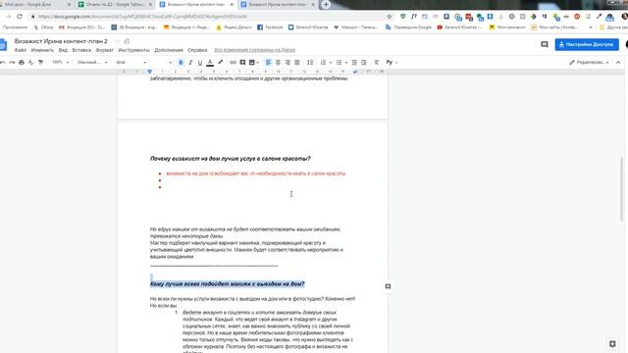Open the Изменить menu
628x353 pixels.
(x=42, y=50)
